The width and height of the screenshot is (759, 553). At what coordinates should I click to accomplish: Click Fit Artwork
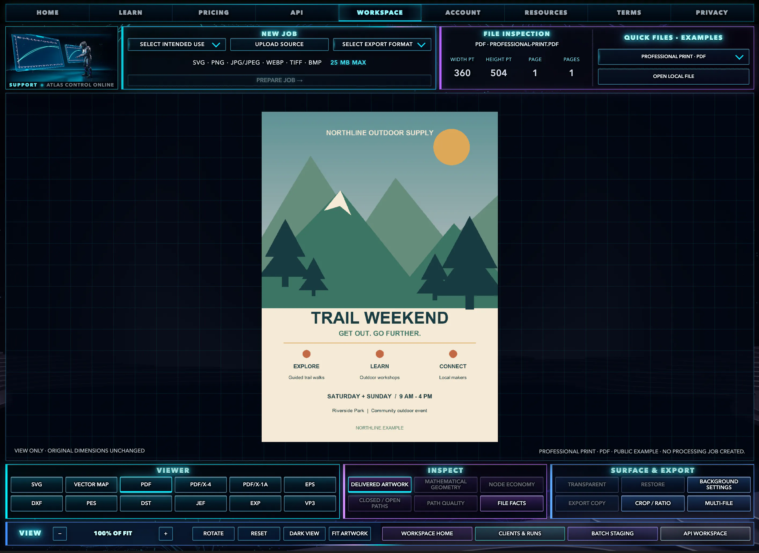[x=350, y=534]
